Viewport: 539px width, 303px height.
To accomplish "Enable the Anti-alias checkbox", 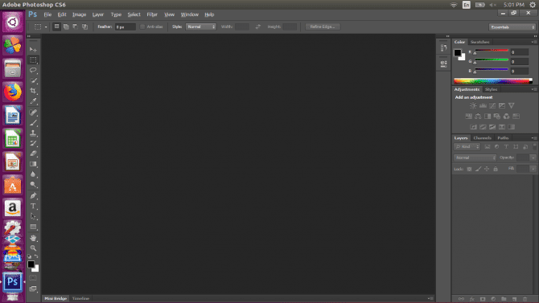I will pos(142,27).
